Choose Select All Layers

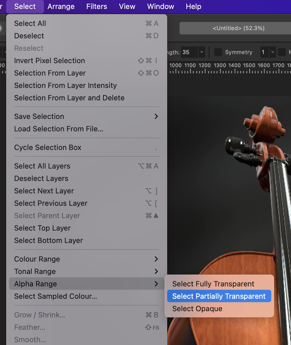click(x=42, y=166)
